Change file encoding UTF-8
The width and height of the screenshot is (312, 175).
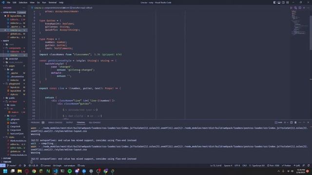tap(237, 165)
